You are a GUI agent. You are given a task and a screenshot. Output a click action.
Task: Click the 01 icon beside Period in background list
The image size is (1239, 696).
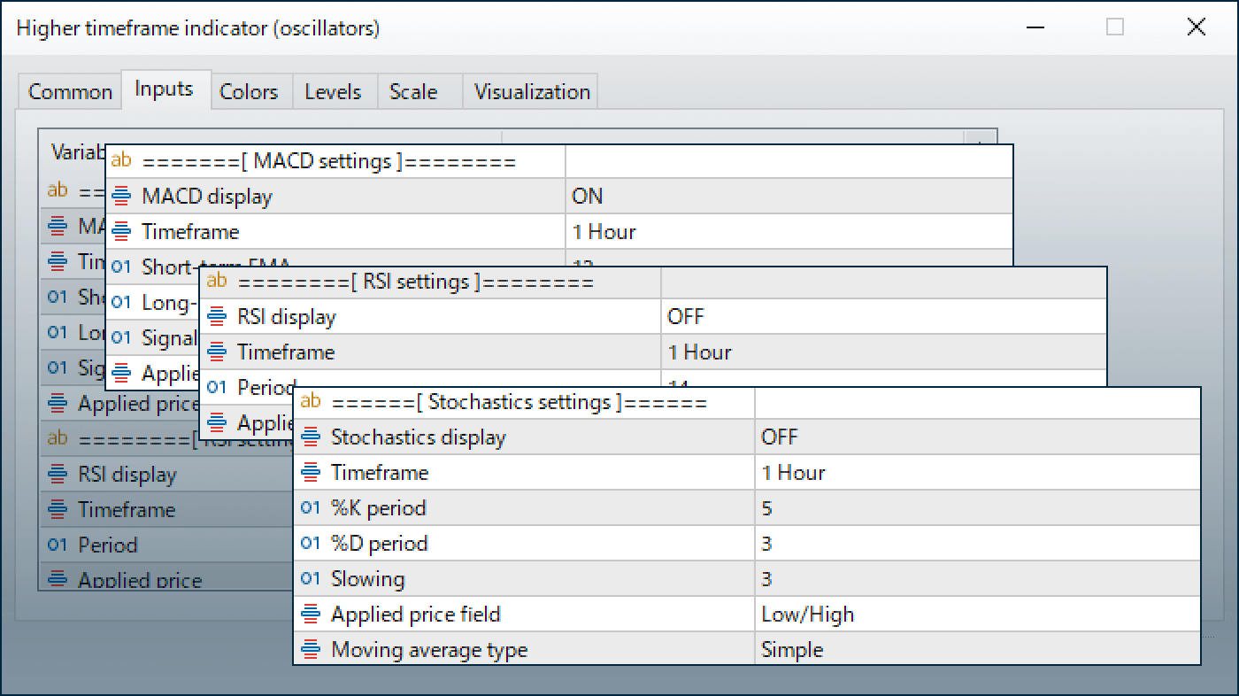coord(58,545)
